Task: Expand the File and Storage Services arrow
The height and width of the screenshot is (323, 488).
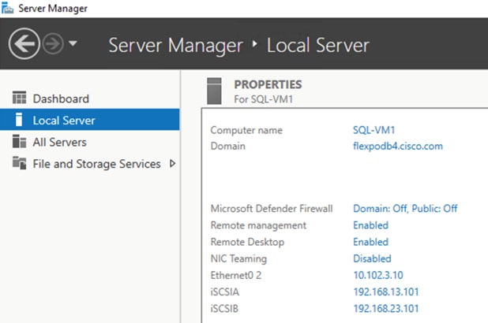Action: pos(172,163)
